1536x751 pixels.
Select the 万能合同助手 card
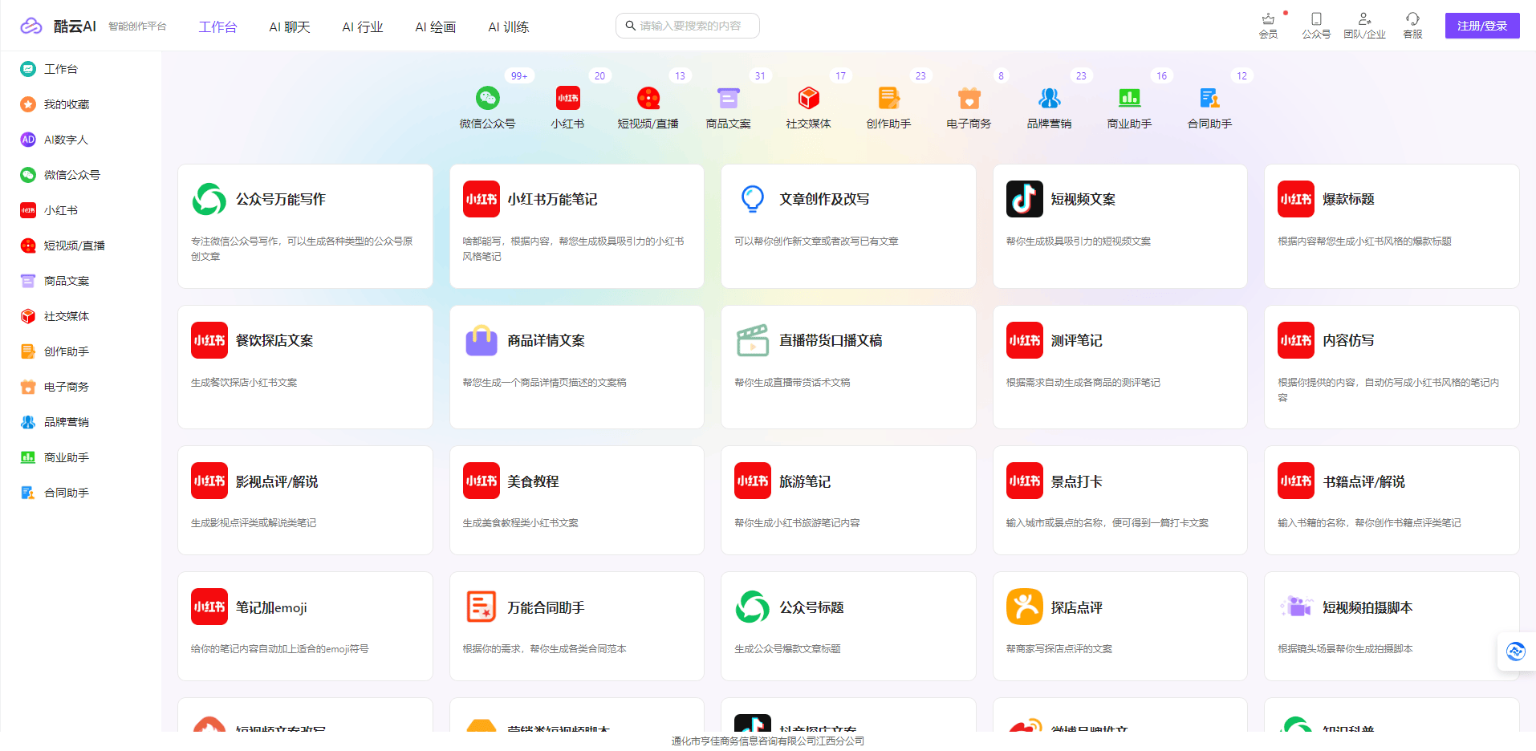click(576, 626)
